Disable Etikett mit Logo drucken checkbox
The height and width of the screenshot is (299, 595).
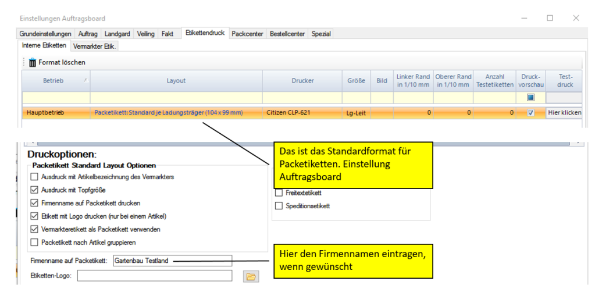[34, 216]
